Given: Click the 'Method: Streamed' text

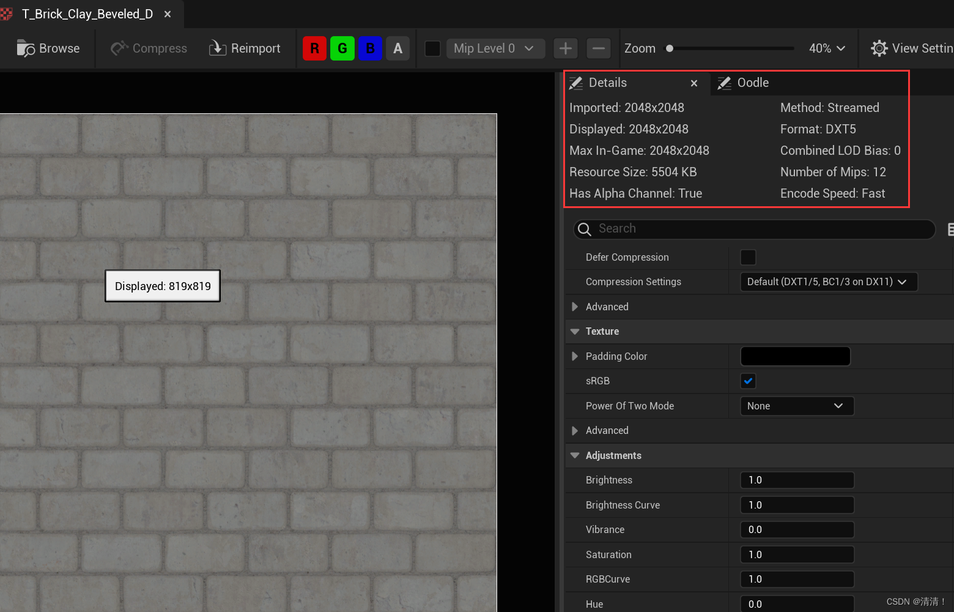Looking at the screenshot, I should click(x=830, y=108).
